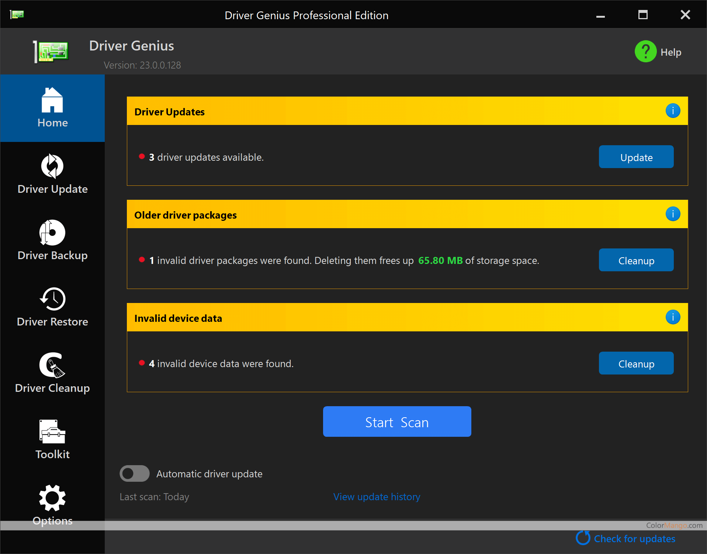This screenshot has height=554, width=707.
Task: Click the Older driver packages header bar
Action: pyautogui.click(x=407, y=214)
